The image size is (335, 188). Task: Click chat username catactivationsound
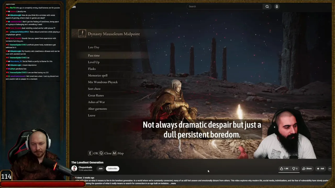18,76
